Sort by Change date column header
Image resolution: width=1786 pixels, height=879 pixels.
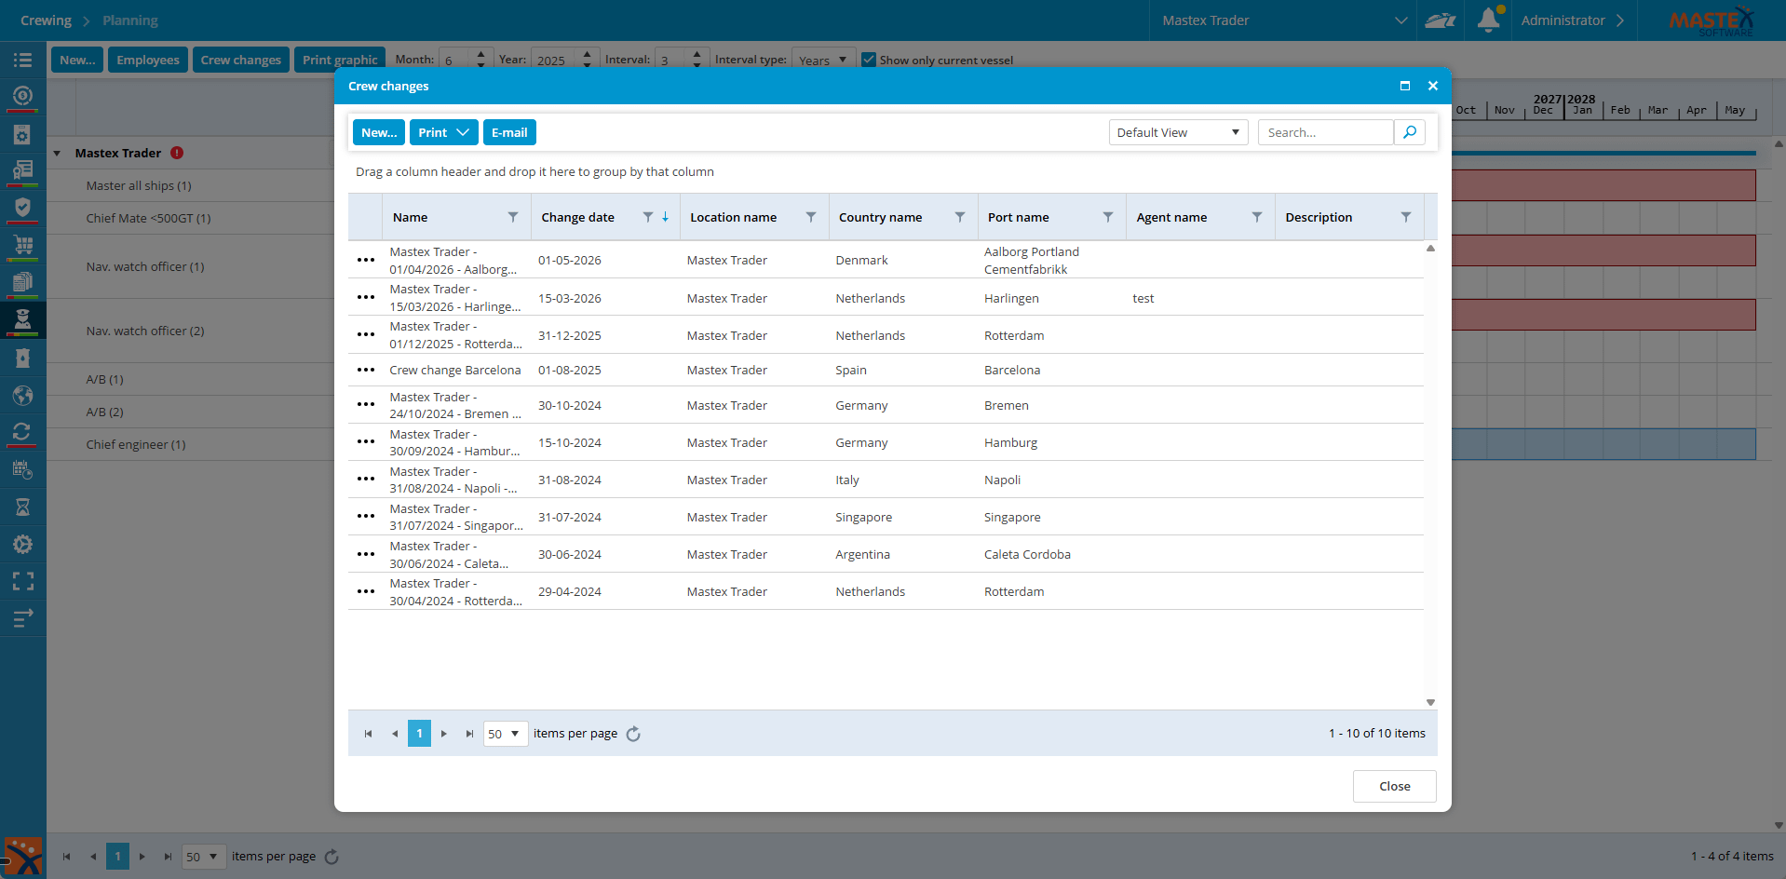[x=577, y=217]
